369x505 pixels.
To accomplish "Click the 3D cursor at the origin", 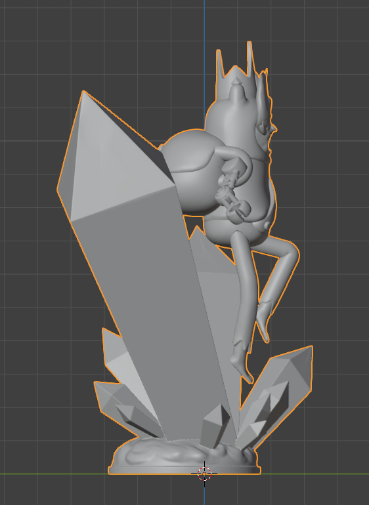I will tap(204, 474).
